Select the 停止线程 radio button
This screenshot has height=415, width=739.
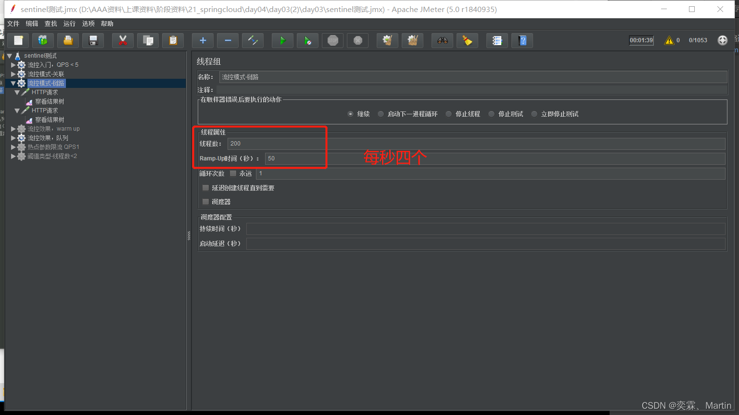[x=449, y=114]
